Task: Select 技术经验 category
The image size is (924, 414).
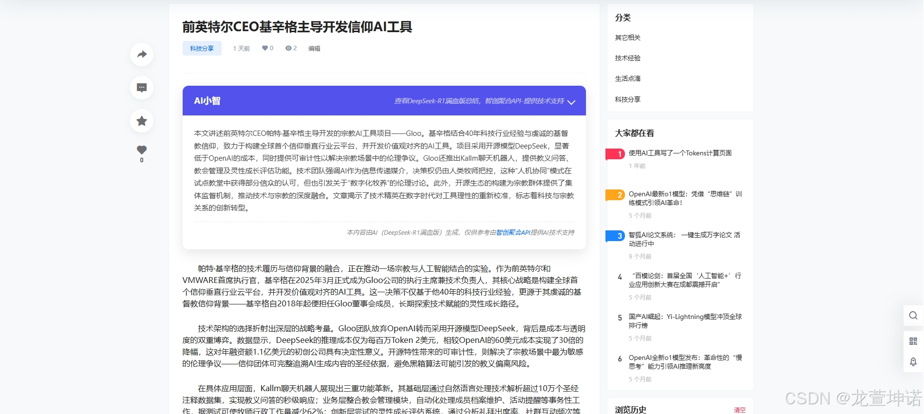Action: [x=627, y=58]
